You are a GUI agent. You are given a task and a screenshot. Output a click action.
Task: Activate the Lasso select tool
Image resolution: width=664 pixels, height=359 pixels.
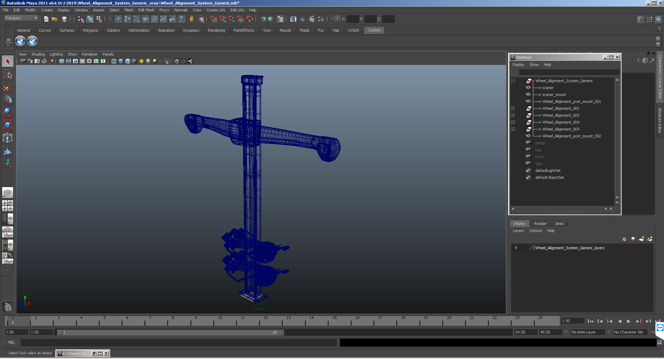(8, 74)
